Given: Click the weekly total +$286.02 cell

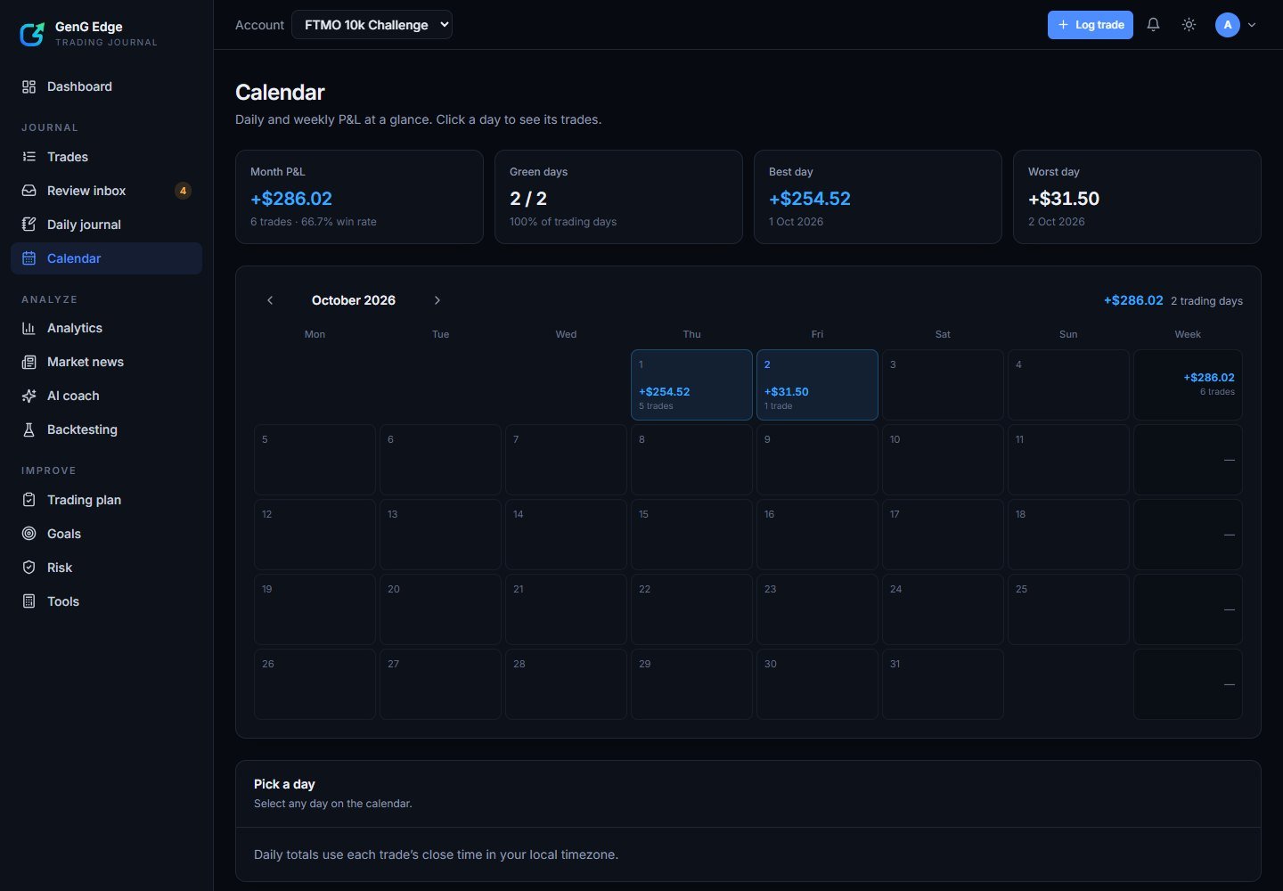Looking at the screenshot, I should [1188, 385].
